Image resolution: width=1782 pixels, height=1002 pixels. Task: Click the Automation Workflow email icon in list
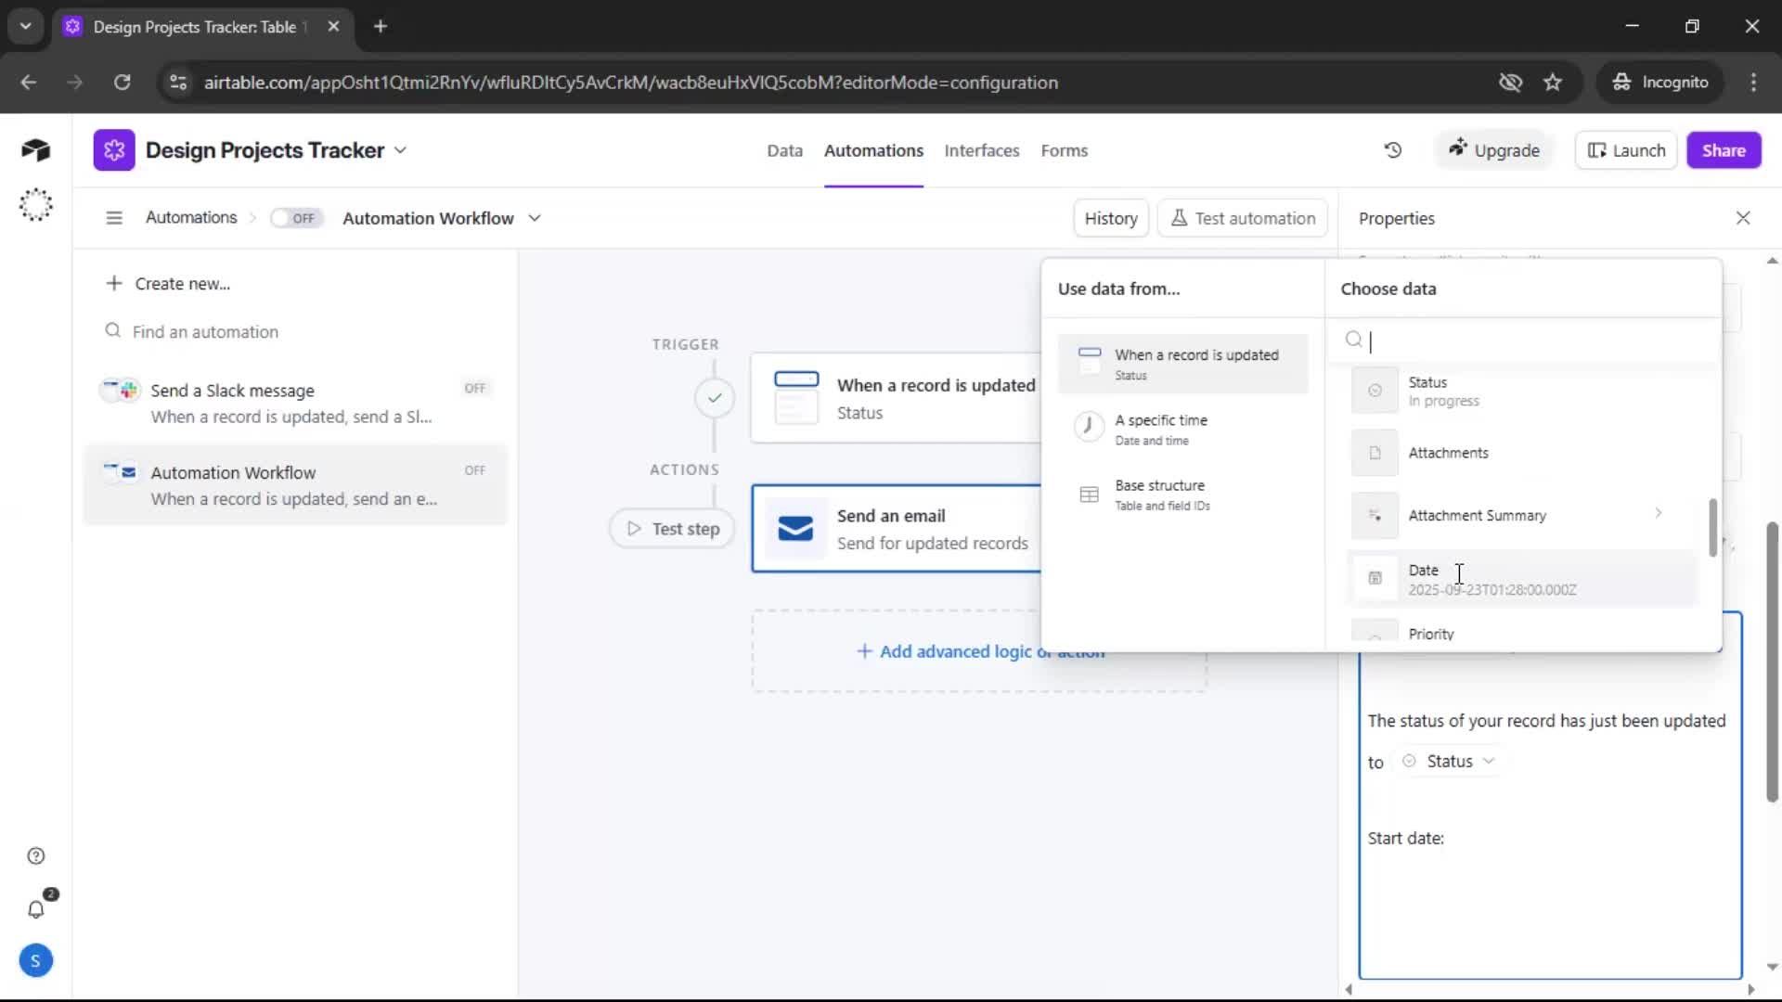coord(120,471)
